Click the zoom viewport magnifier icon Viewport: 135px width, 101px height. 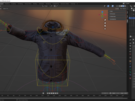(x=105, y=20)
